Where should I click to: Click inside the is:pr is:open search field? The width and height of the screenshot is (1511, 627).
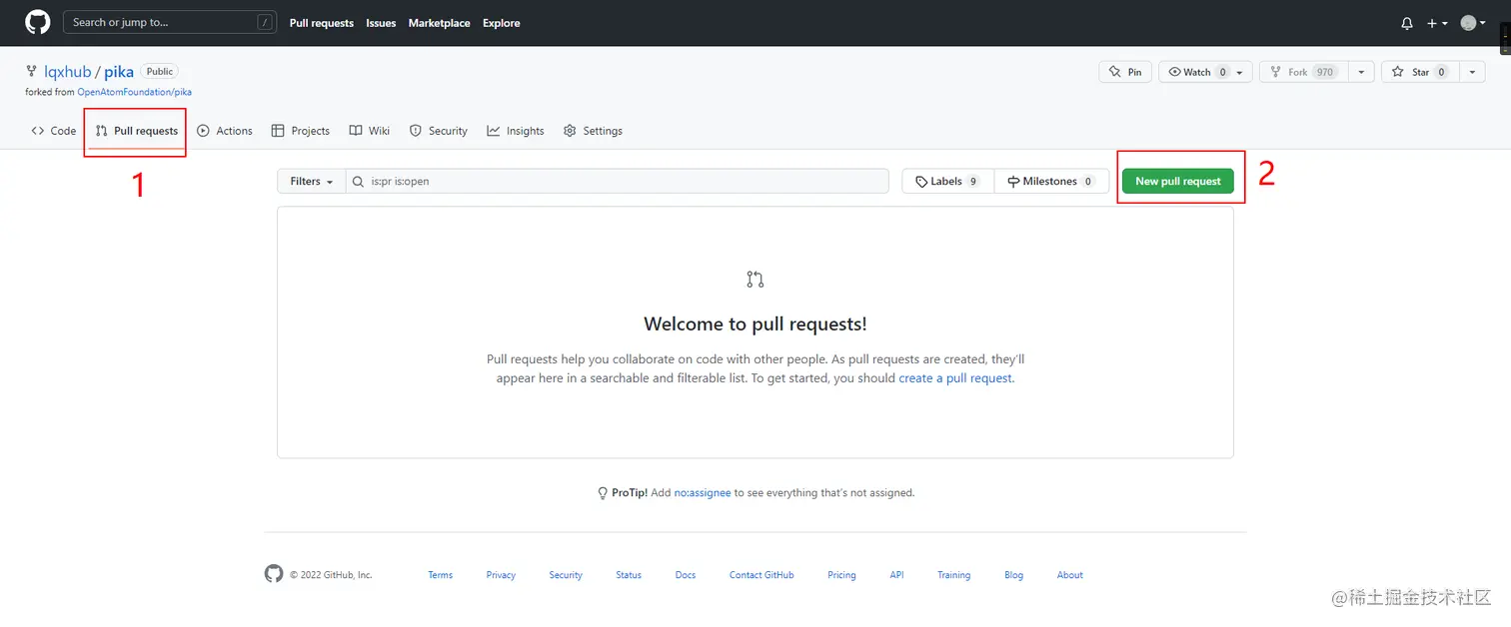click(500, 181)
